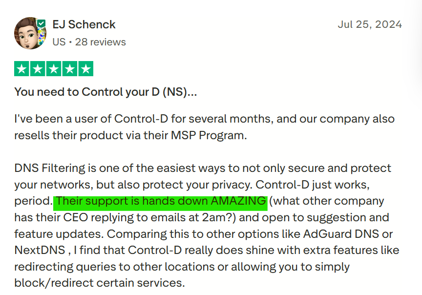Click the reviewer's "US" country label
This screenshot has width=422, height=295.
click(x=59, y=42)
